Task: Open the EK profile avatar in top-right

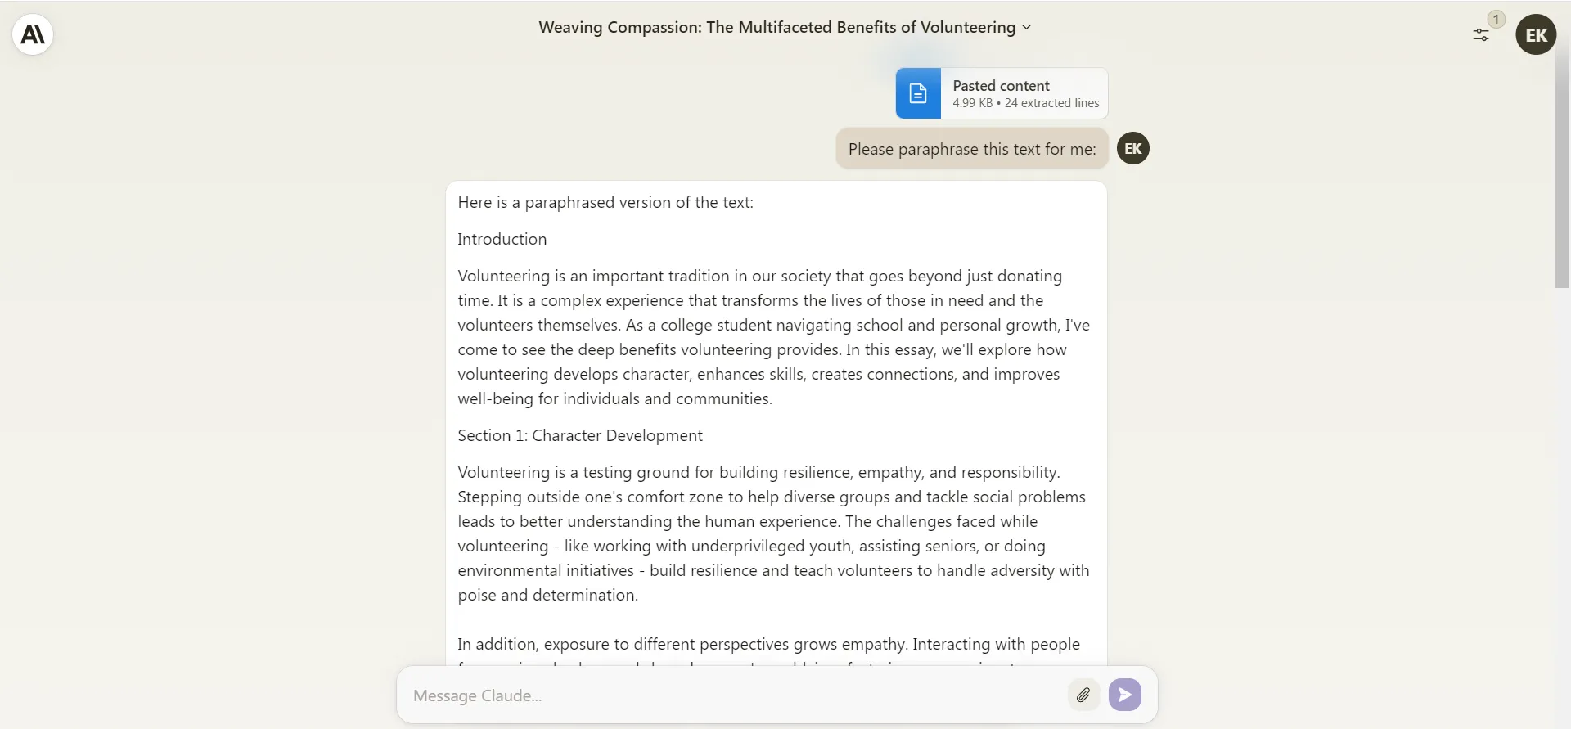Action: pos(1536,34)
